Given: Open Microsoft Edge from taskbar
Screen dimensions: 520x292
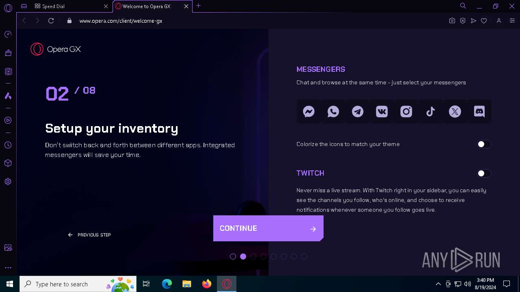Looking at the screenshot, I should (x=167, y=284).
